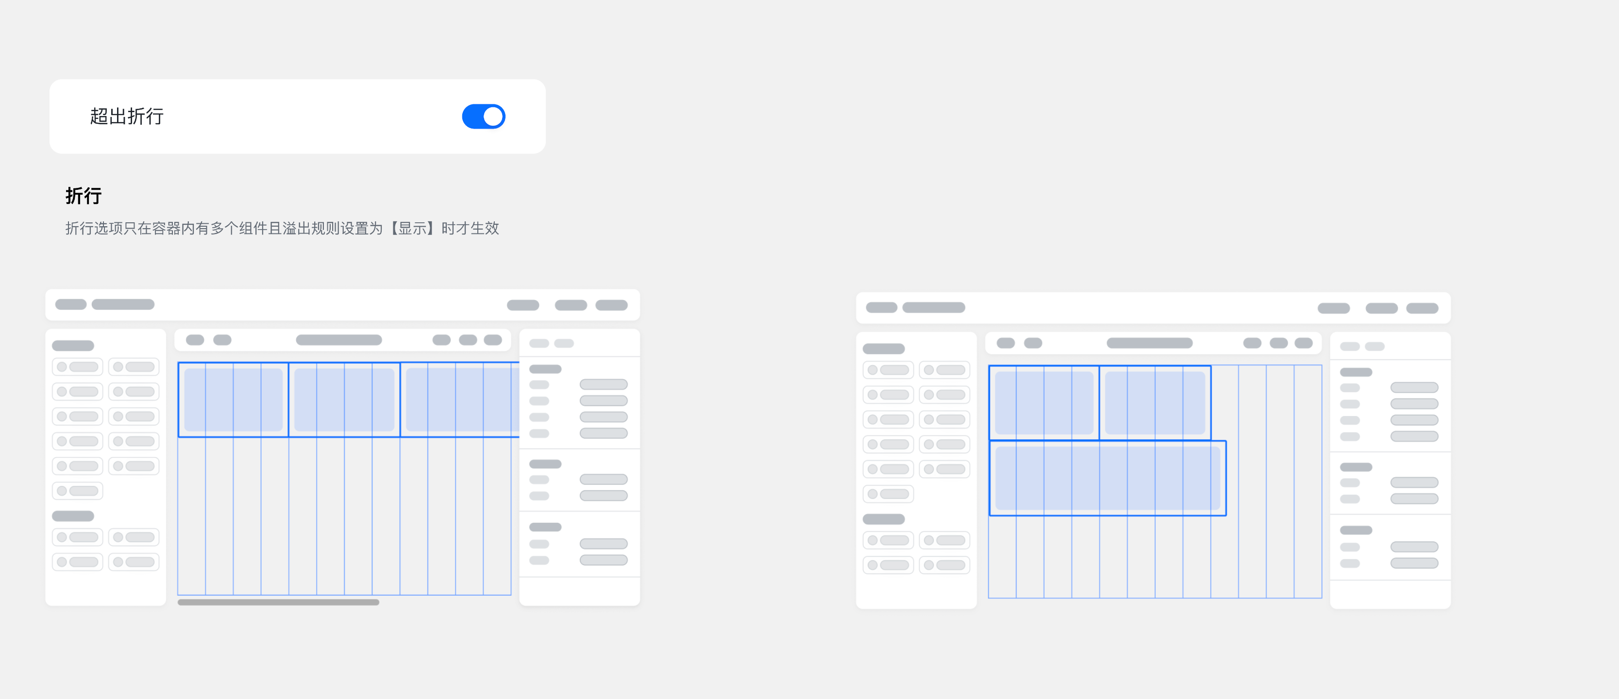Click the bold 折行 heading
The height and width of the screenshot is (699, 1619).
coord(84,195)
